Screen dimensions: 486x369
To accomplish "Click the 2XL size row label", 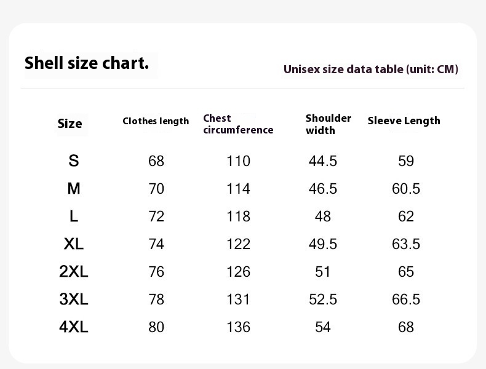I will tap(74, 271).
